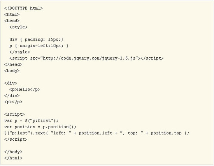214x166 pixels.
Task: Click the Hello paragraph line
Action: pos(25,89)
